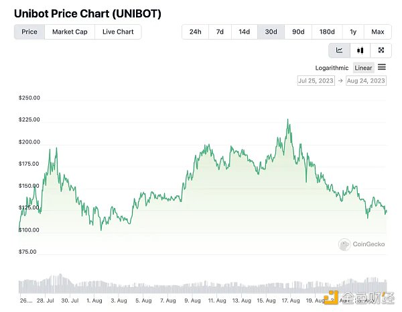
Task: Open the Live Chart tab
Action: 118,32
